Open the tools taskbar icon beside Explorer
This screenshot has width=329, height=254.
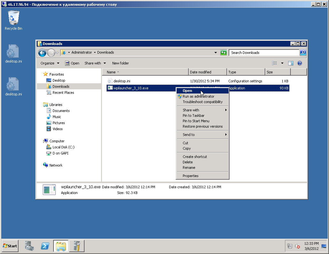pos(77,246)
